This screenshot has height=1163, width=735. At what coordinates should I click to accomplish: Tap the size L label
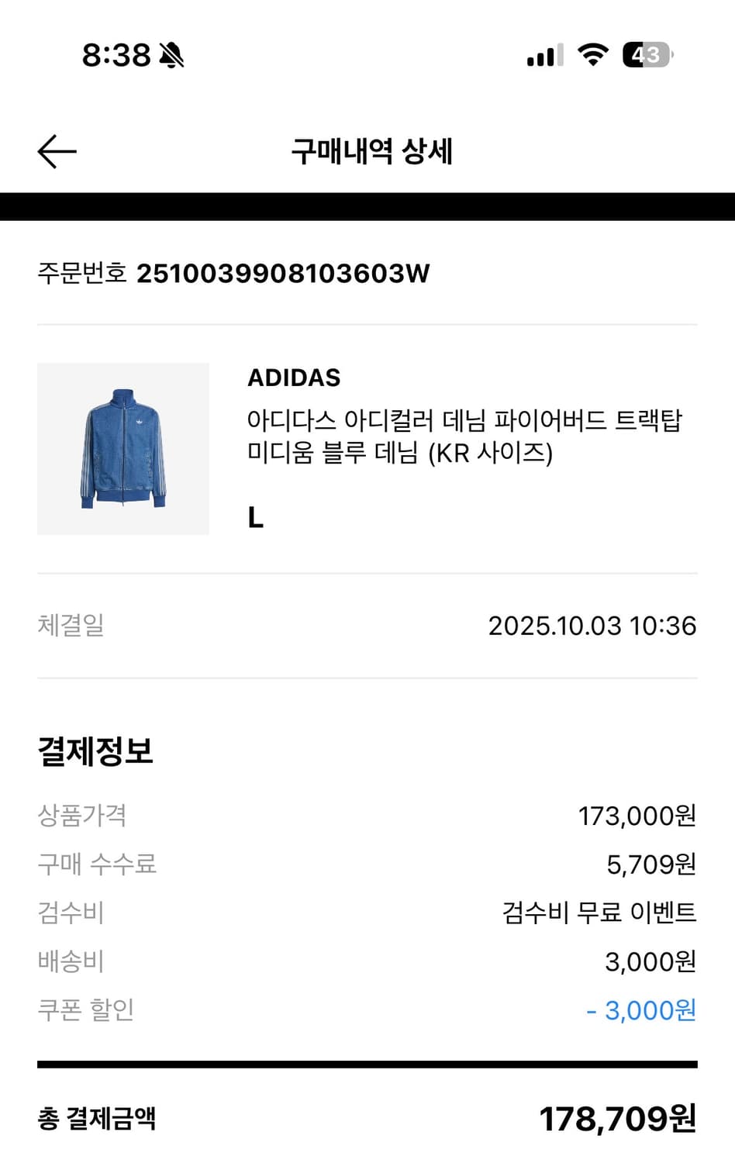point(256,517)
